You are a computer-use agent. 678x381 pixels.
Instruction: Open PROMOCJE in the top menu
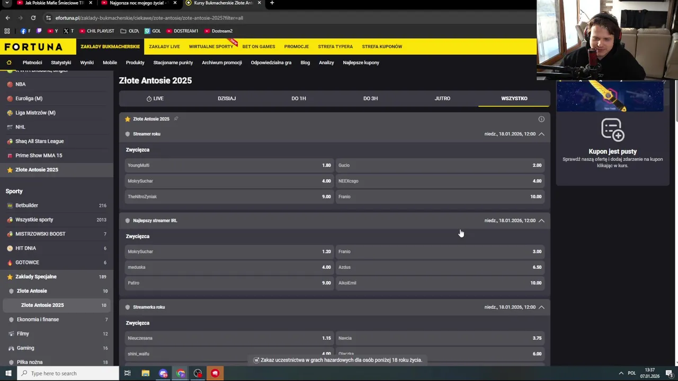pyautogui.click(x=296, y=47)
